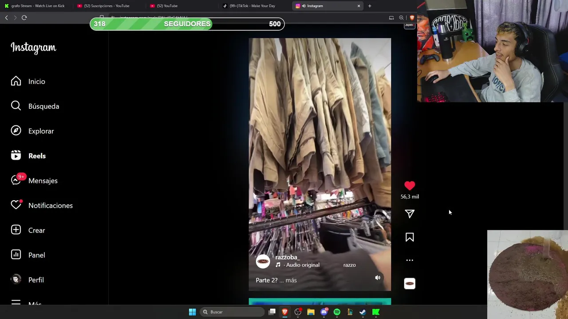
Task: Open Brave Shields lion icon
Action: tap(412, 18)
